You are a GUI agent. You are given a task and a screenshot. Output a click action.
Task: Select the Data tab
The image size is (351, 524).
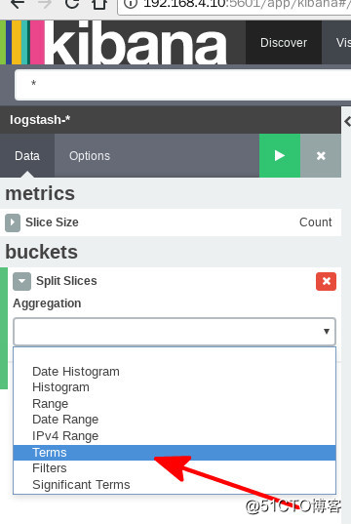pos(27,156)
